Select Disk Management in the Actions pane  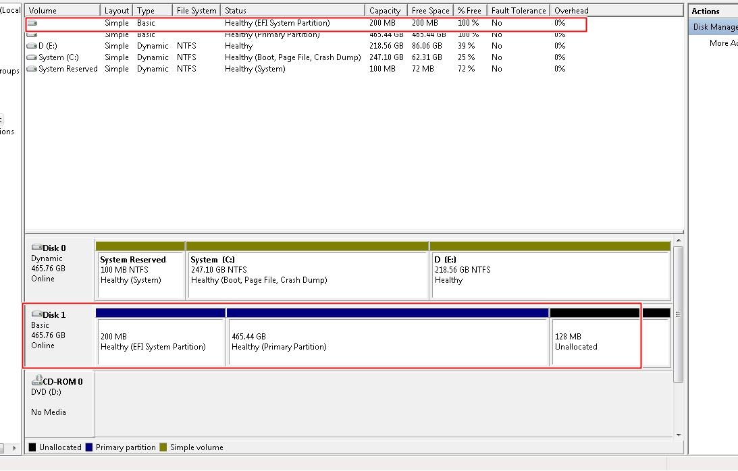coord(714,26)
